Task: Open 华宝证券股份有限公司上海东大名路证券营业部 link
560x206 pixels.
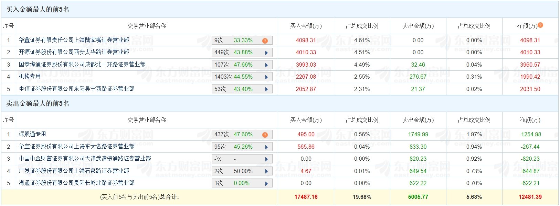Action: (x=77, y=146)
